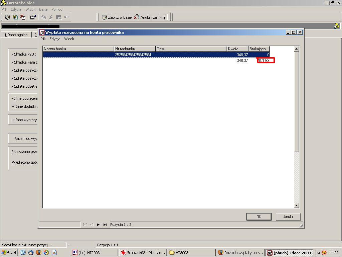The width and height of the screenshot is (342, 257).
Task: Click the Kwota column header
Action: pyautogui.click(x=237, y=49)
